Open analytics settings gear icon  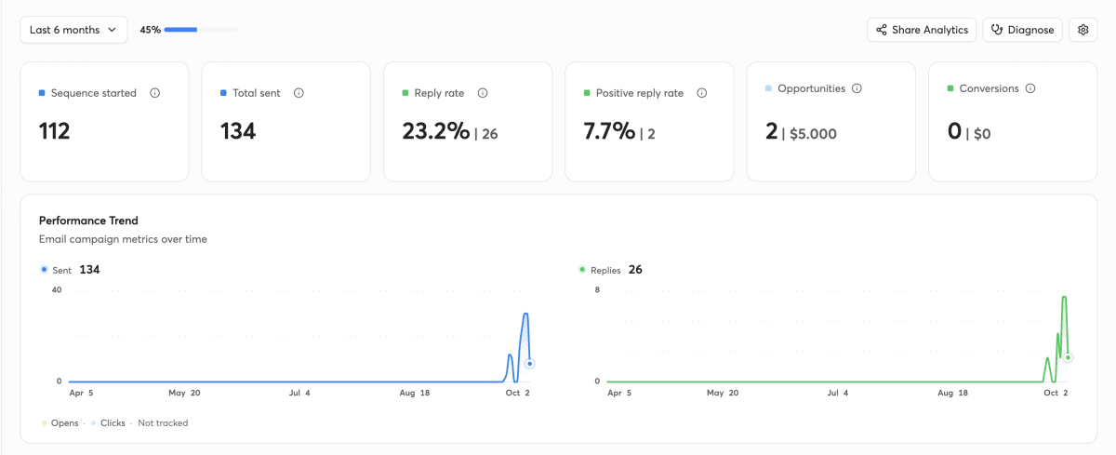[1083, 30]
